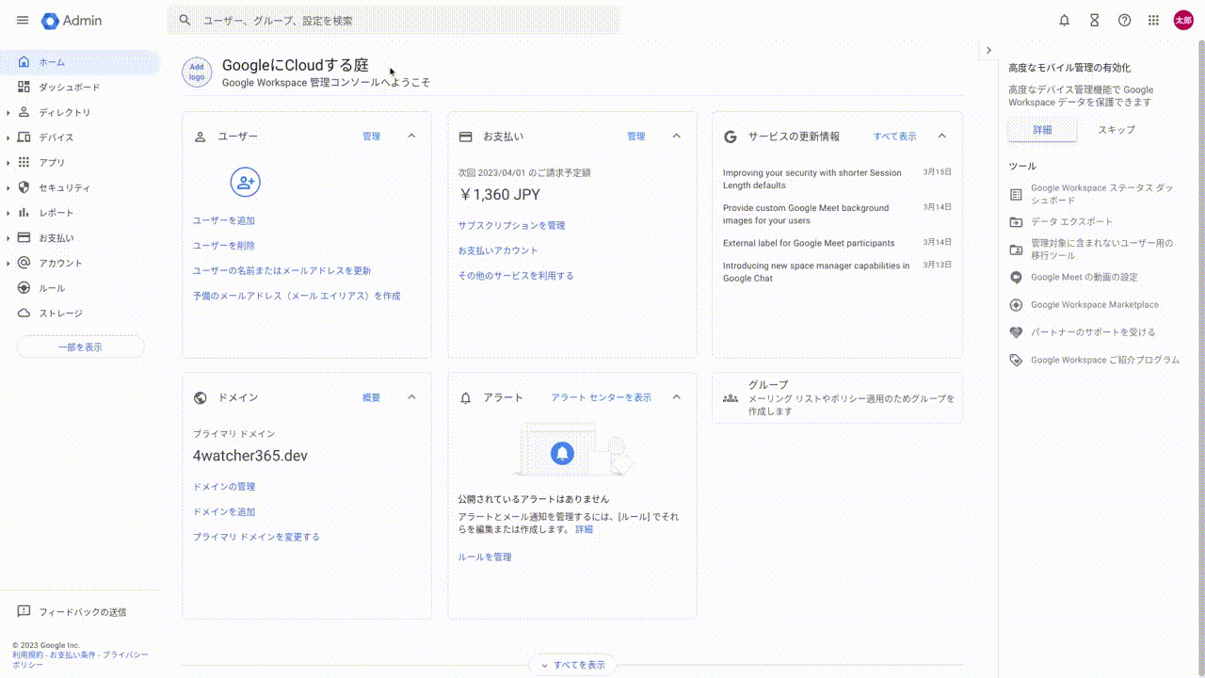Image resolution: width=1205 pixels, height=678 pixels.
Task: Click the ドメインを追加 link
Action: click(224, 512)
